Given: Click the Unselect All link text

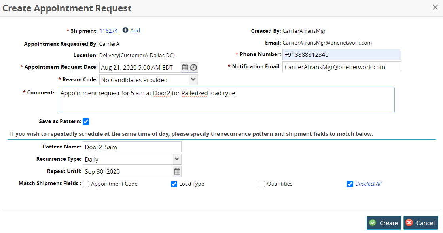Looking at the screenshot, I should [368, 184].
